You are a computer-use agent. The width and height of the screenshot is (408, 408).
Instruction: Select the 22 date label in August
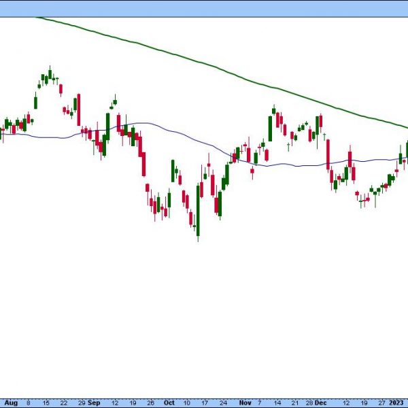point(64,403)
